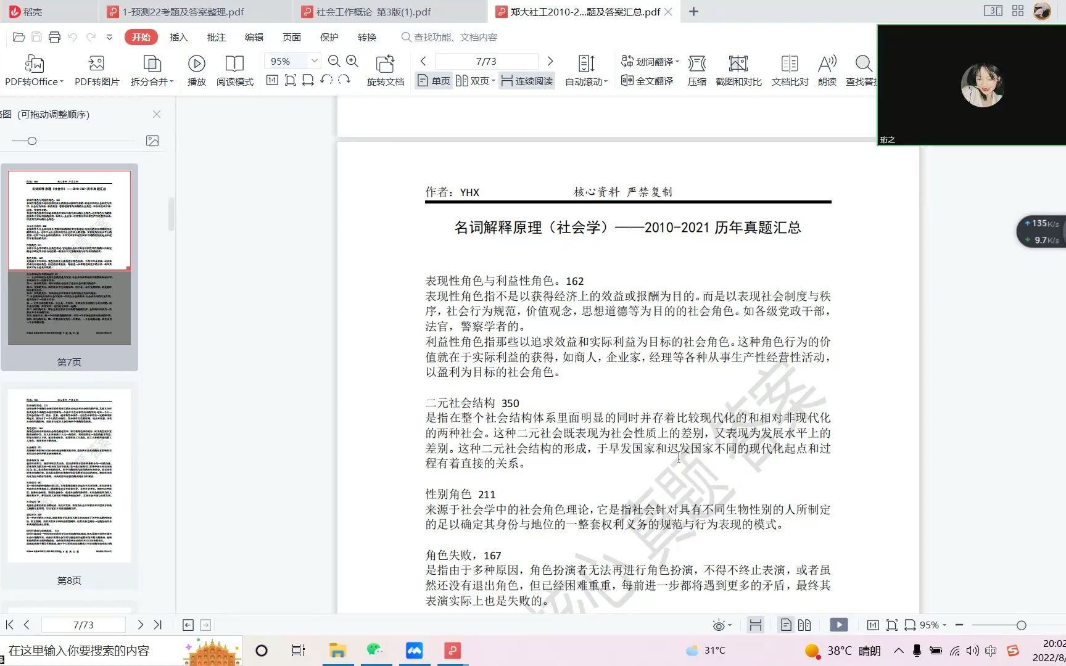1066x666 pixels.
Task: Set actual size 1:1 view in ribbon
Action: click(272, 80)
